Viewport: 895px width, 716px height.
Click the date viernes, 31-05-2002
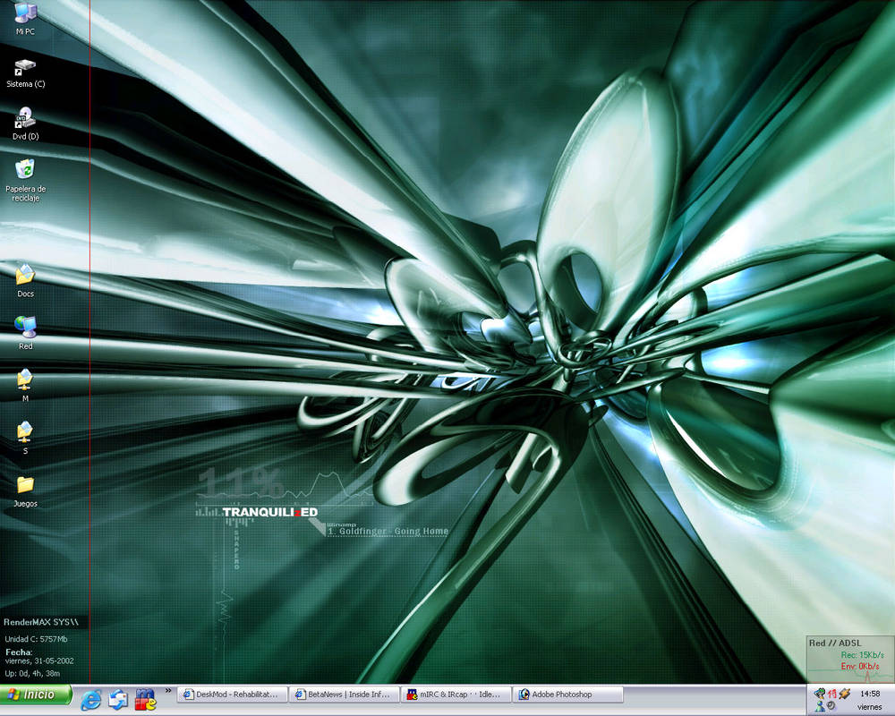point(39,661)
